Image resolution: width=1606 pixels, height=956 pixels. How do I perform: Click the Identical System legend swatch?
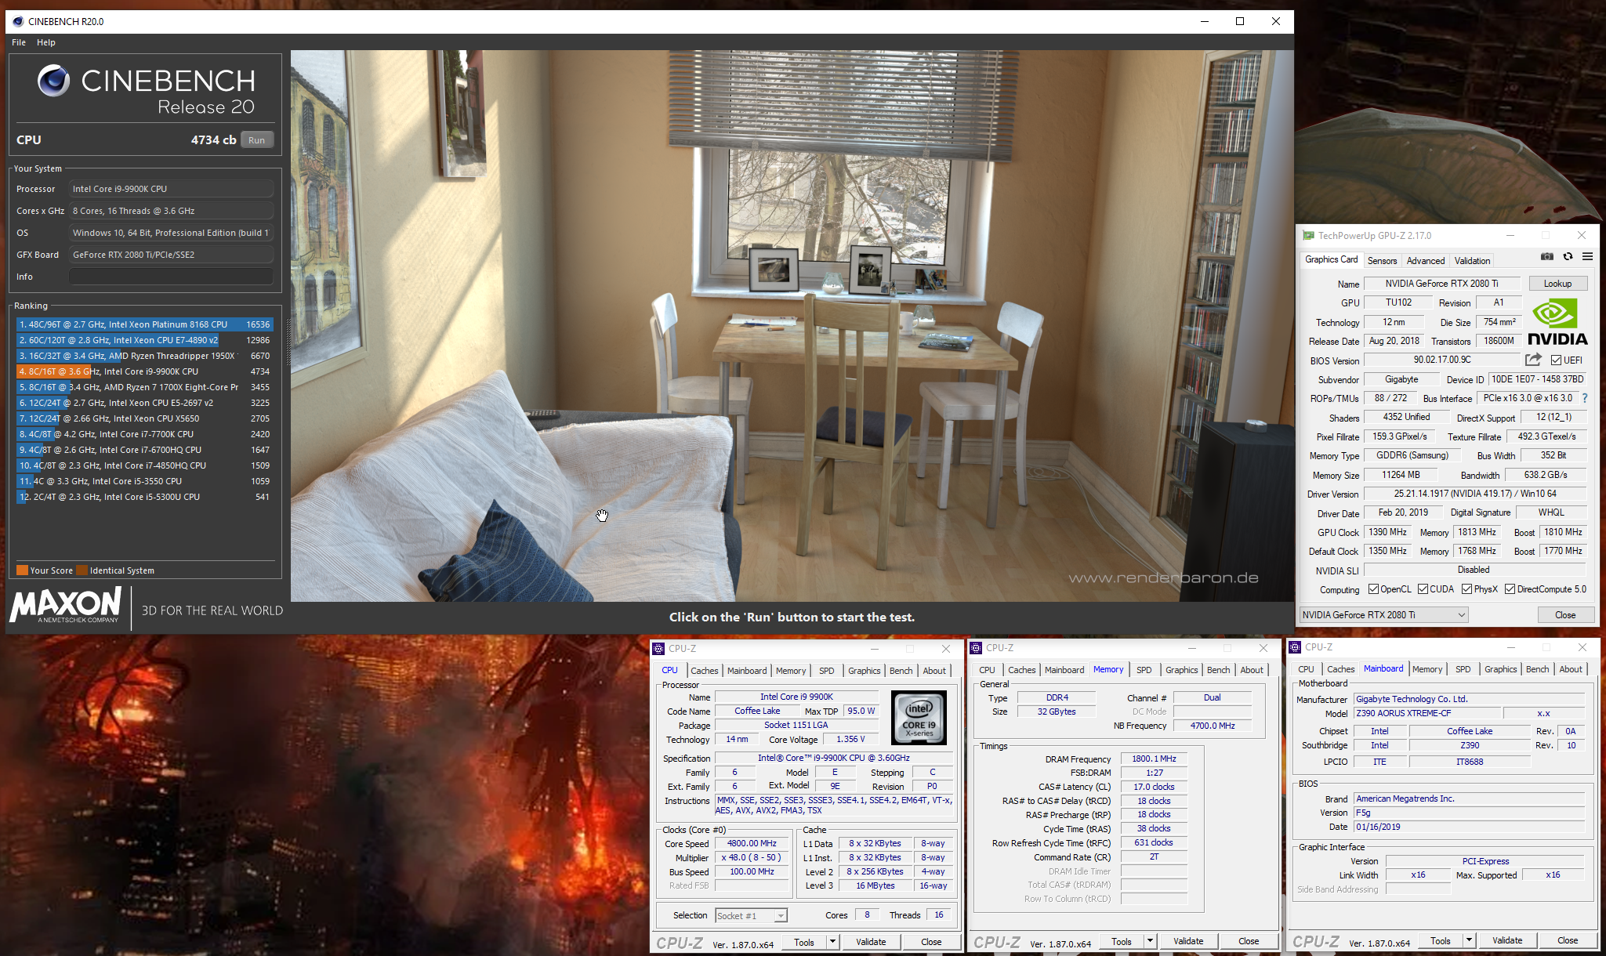[x=82, y=570]
